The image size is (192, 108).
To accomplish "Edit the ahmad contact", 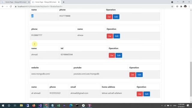I will [x=119, y=55].
